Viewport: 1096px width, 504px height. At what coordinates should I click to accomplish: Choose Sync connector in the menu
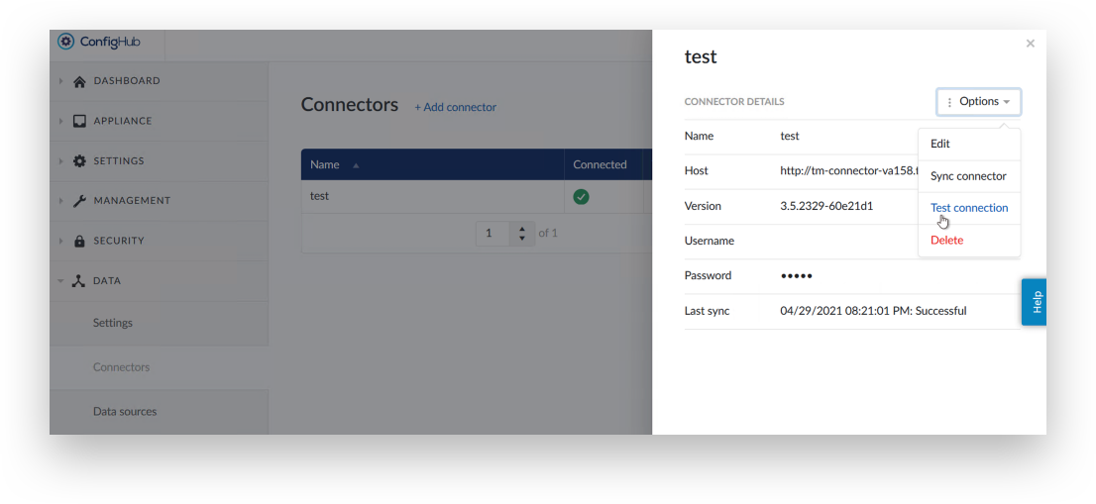click(969, 176)
